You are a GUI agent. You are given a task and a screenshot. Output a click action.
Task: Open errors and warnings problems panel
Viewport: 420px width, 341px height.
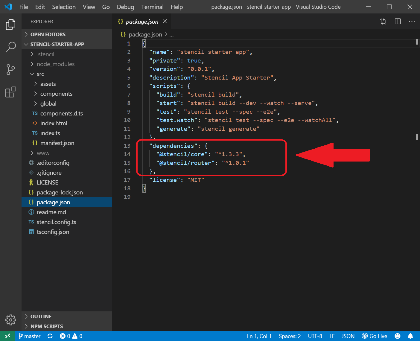click(x=71, y=336)
